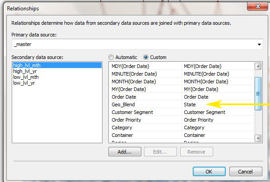Select left Category field
This screenshot has width=270, height=182.
click(x=122, y=127)
